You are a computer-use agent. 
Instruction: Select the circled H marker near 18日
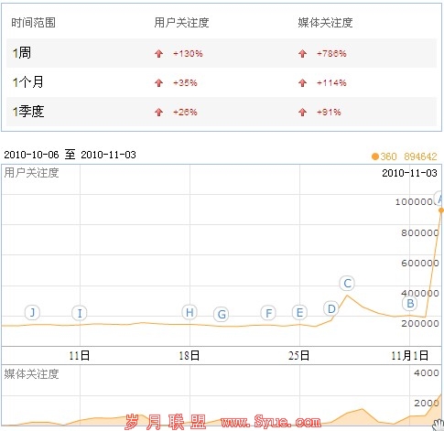click(190, 312)
